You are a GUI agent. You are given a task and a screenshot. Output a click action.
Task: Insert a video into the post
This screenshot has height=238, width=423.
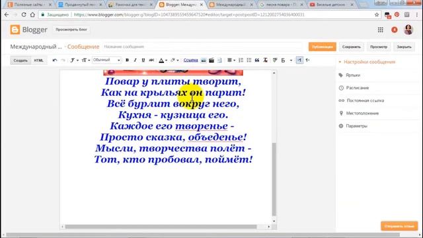tap(211, 60)
